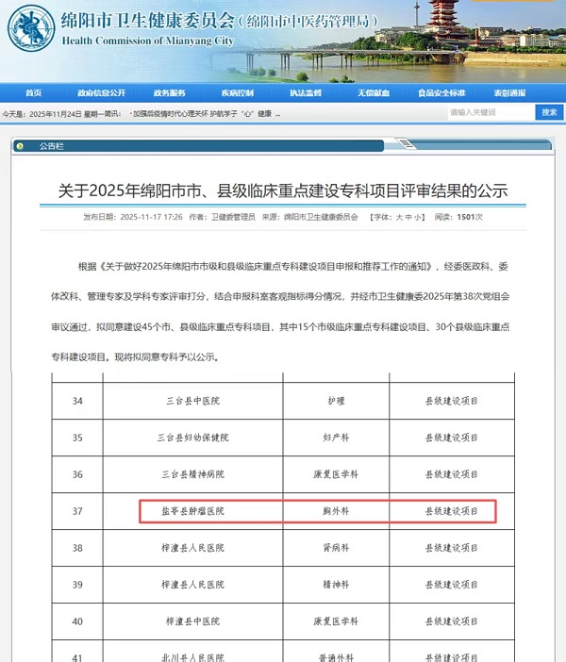Click the 护理 department cell
This screenshot has height=662, width=566.
click(x=336, y=401)
